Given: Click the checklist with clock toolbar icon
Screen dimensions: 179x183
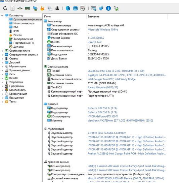Looking at the screenshot, I should click(83, 8).
